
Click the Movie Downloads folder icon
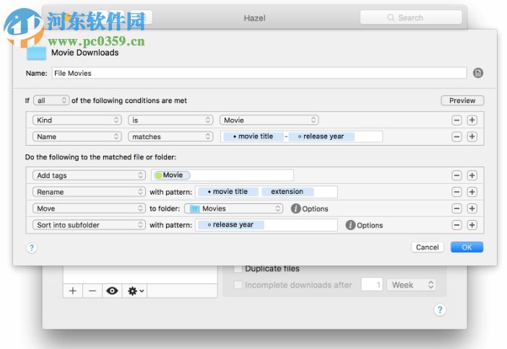point(36,53)
